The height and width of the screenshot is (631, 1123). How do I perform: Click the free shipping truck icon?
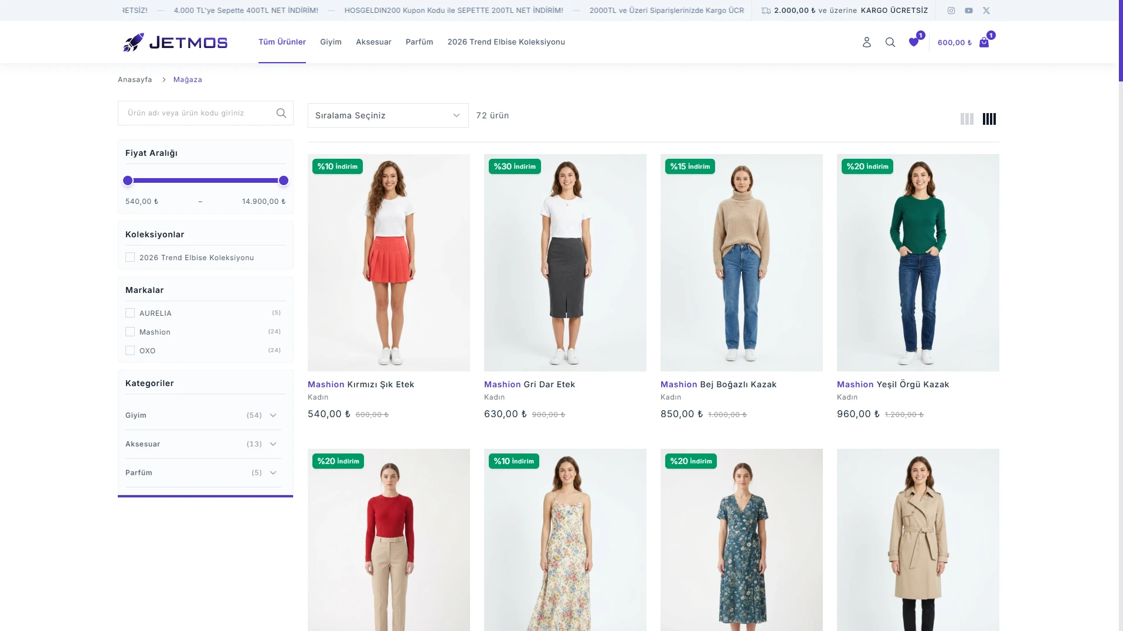tap(766, 11)
